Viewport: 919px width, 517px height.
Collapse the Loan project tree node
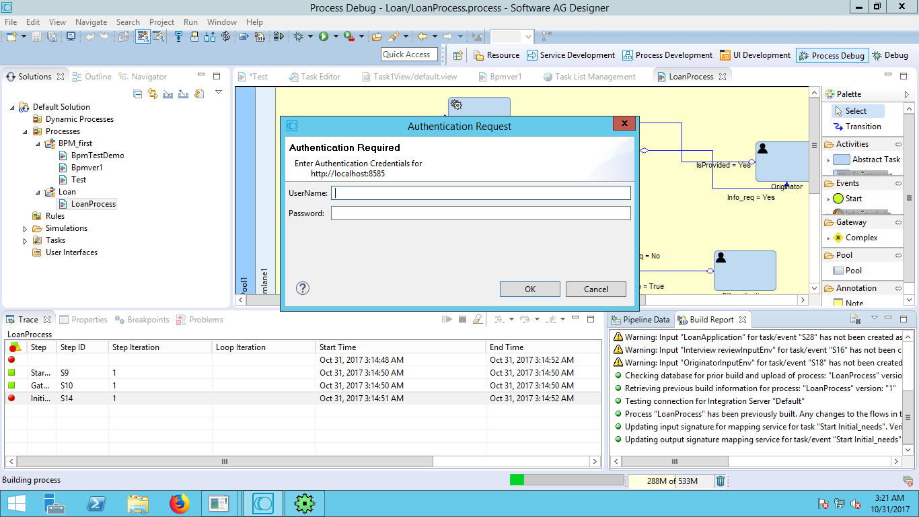point(38,191)
